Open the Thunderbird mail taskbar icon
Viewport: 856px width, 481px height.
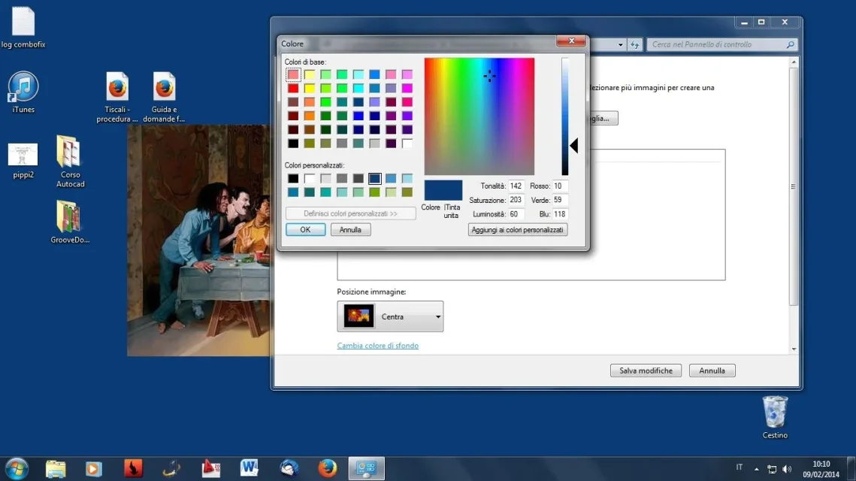289,468
